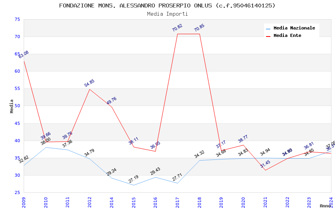The width and height of the screenshot is (335, 216).
Task: Click the 27.71 national average label
Action: (x=177, y=177)
